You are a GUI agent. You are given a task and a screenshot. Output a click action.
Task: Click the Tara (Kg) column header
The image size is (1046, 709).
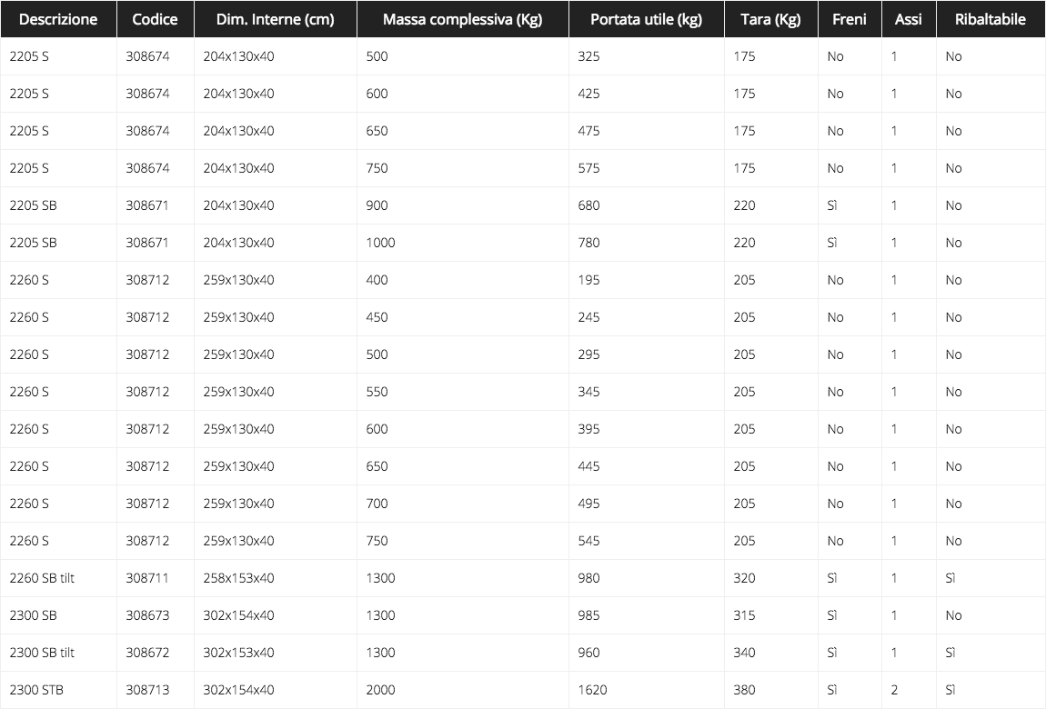point(770,19)
